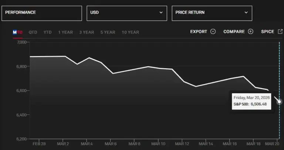Click the chart line peak near Mar 4
Image resolution: width=284 pixels, height=150 pixels.
(x=89, y=58)
